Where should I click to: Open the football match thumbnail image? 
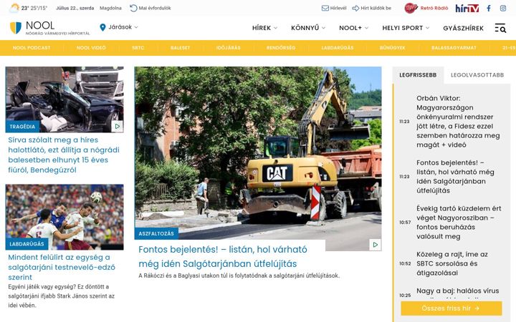click(x=64, y=218)
